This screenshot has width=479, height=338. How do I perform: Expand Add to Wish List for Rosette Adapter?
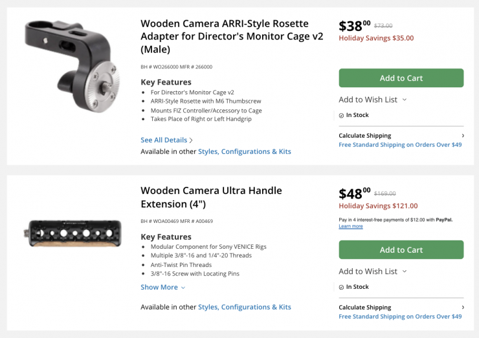(372, 100)
